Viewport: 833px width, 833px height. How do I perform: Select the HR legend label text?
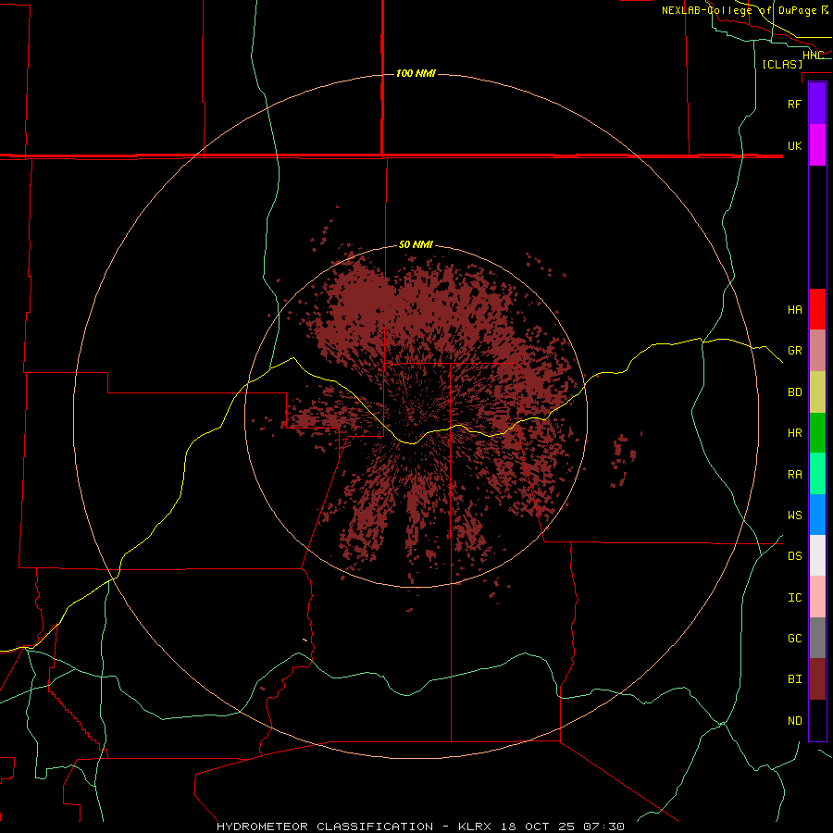point(794,433)
